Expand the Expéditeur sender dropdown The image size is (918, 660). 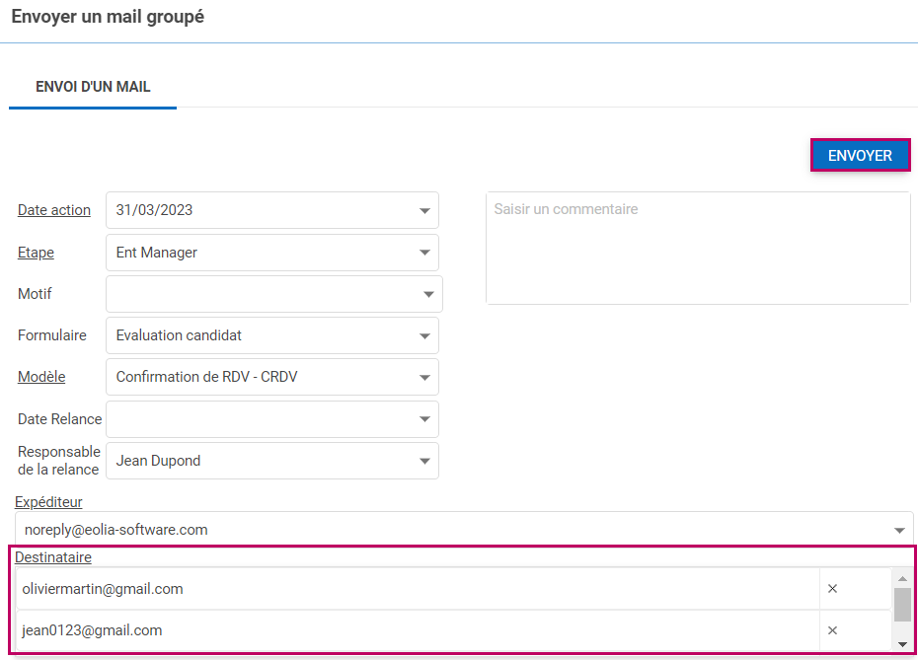coord(898,530)
